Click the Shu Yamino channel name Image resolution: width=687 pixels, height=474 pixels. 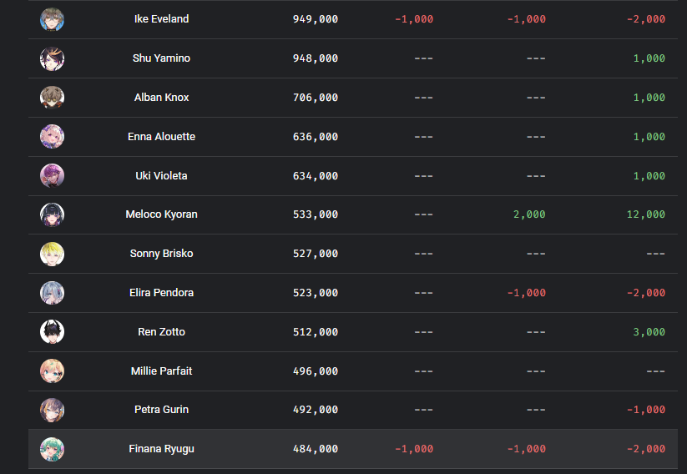[x=161, y=58]
